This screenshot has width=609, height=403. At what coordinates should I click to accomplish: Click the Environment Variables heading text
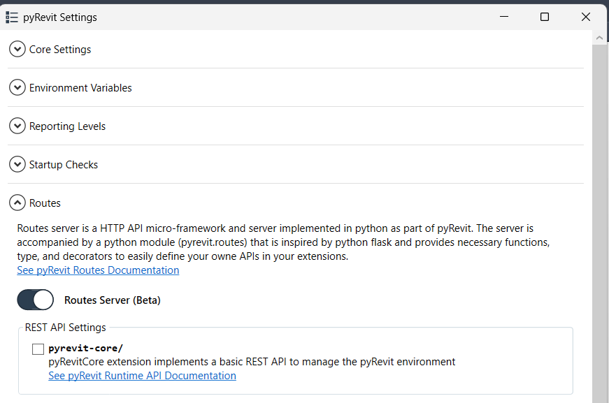point(80,88)
